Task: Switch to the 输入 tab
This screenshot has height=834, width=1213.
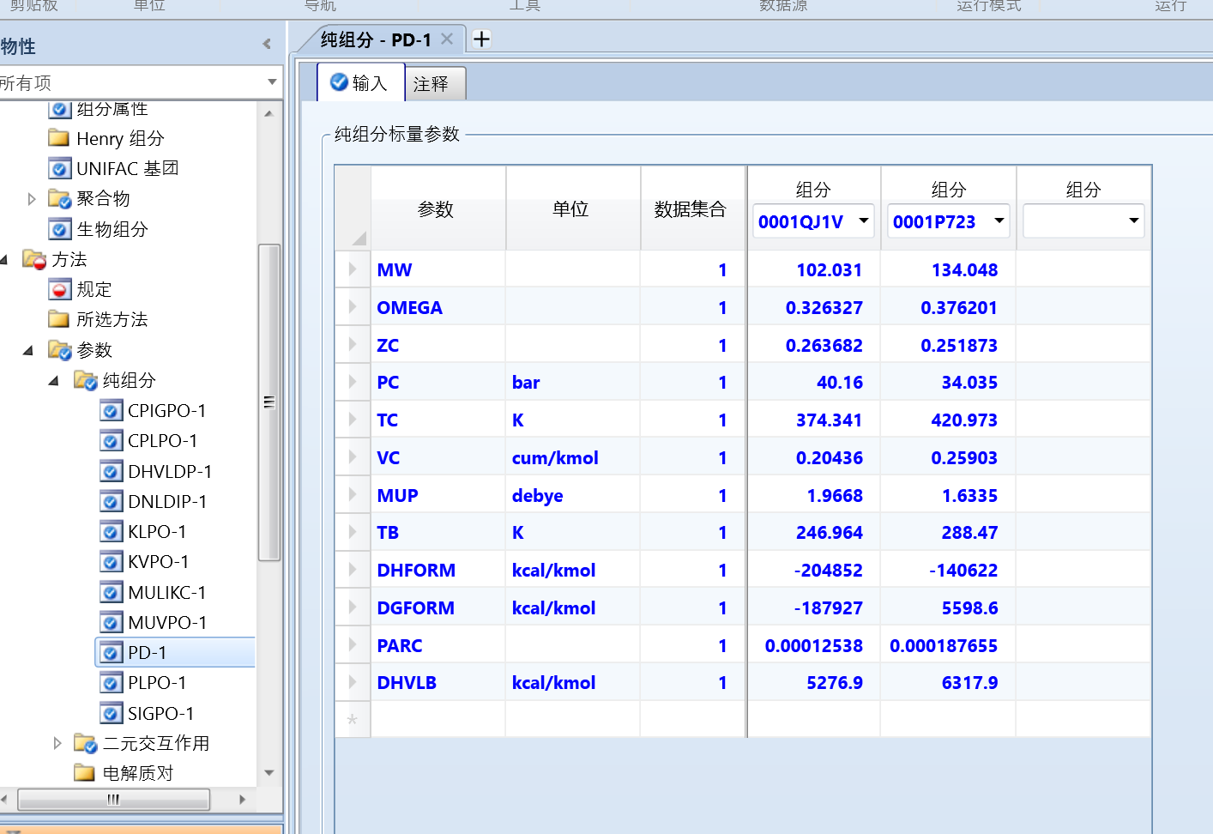Action: point(359,82)
